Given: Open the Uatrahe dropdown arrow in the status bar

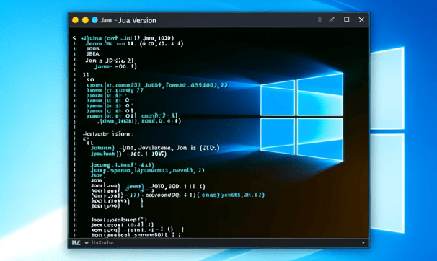Looking at the screenshot, I should pos(87,243).
